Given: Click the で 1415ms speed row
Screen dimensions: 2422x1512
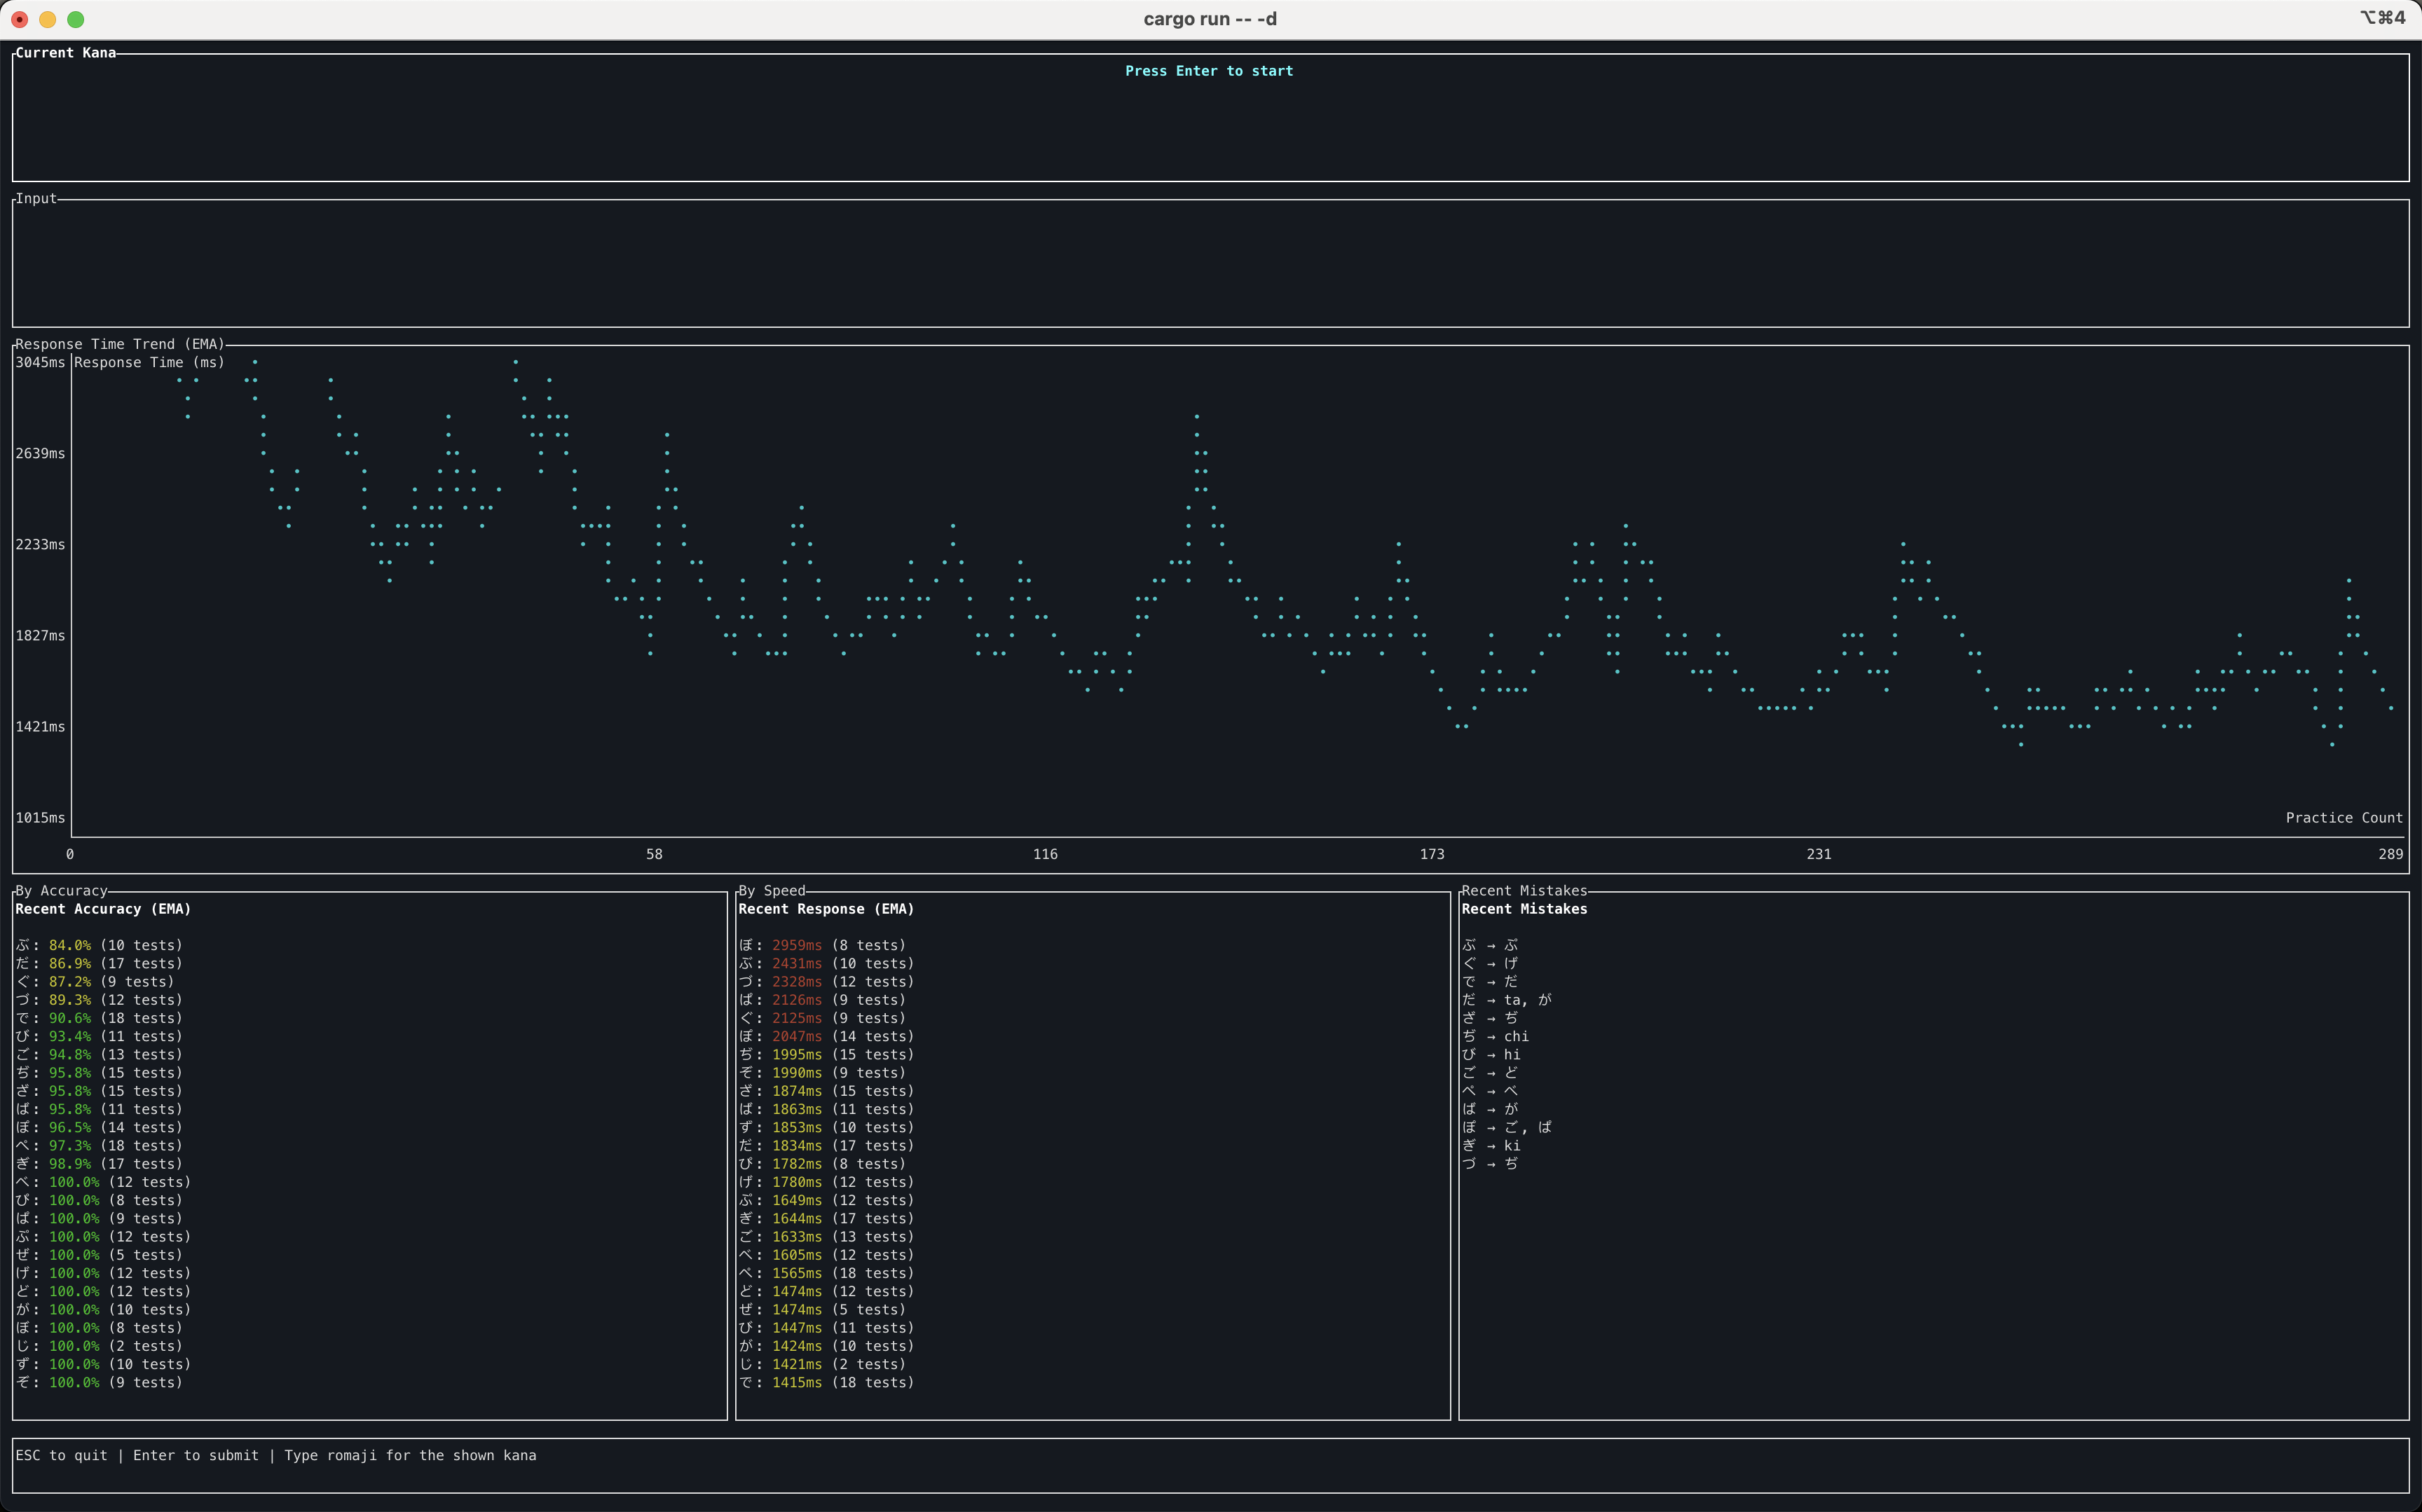Looking at the screenshot, I should (x=826, y=1382).
